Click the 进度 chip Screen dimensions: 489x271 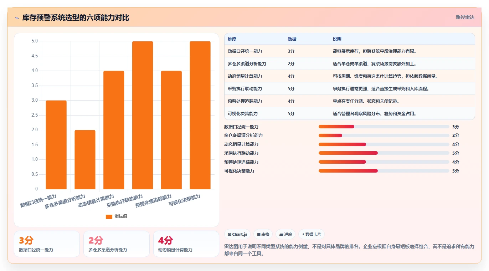click(285, 234)
